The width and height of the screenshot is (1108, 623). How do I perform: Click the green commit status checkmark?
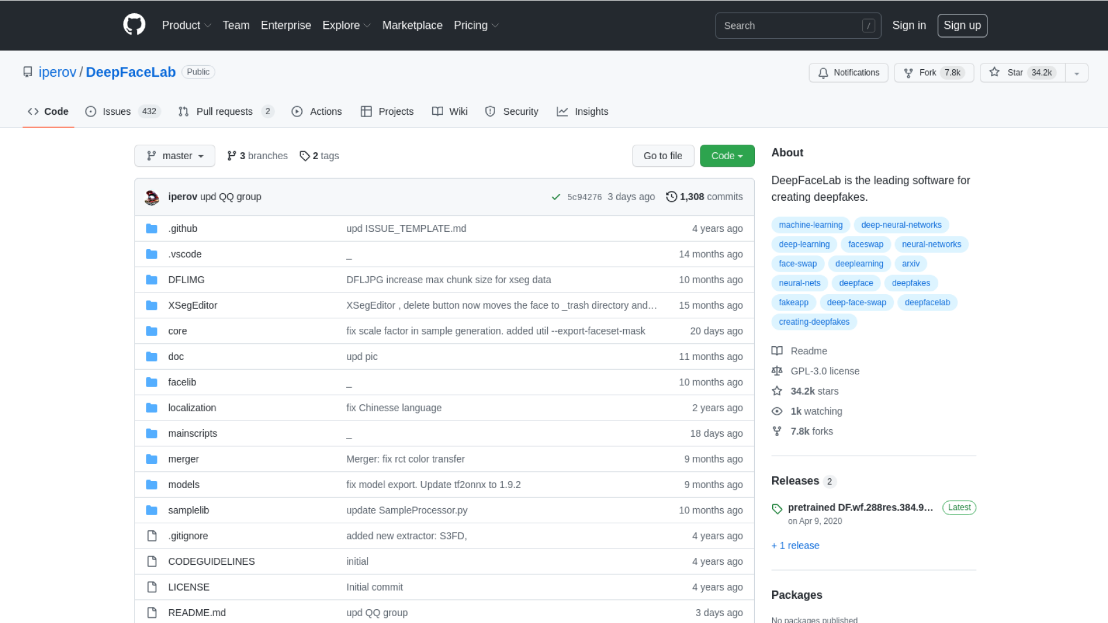(x=556, y=197)
